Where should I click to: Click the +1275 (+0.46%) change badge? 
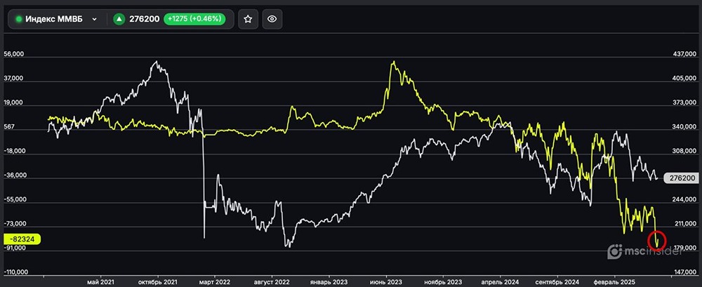click(x=194, y=19)
